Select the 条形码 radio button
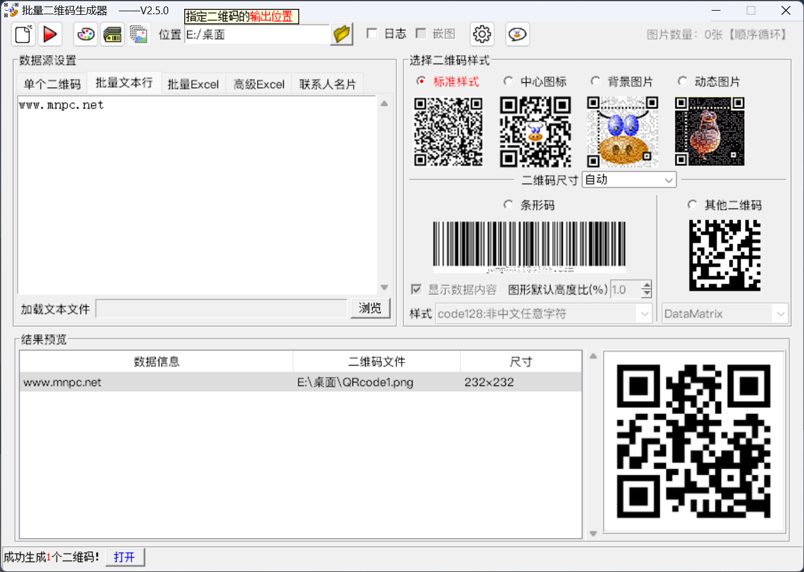The image size is (804, 572). pos(508,204)
